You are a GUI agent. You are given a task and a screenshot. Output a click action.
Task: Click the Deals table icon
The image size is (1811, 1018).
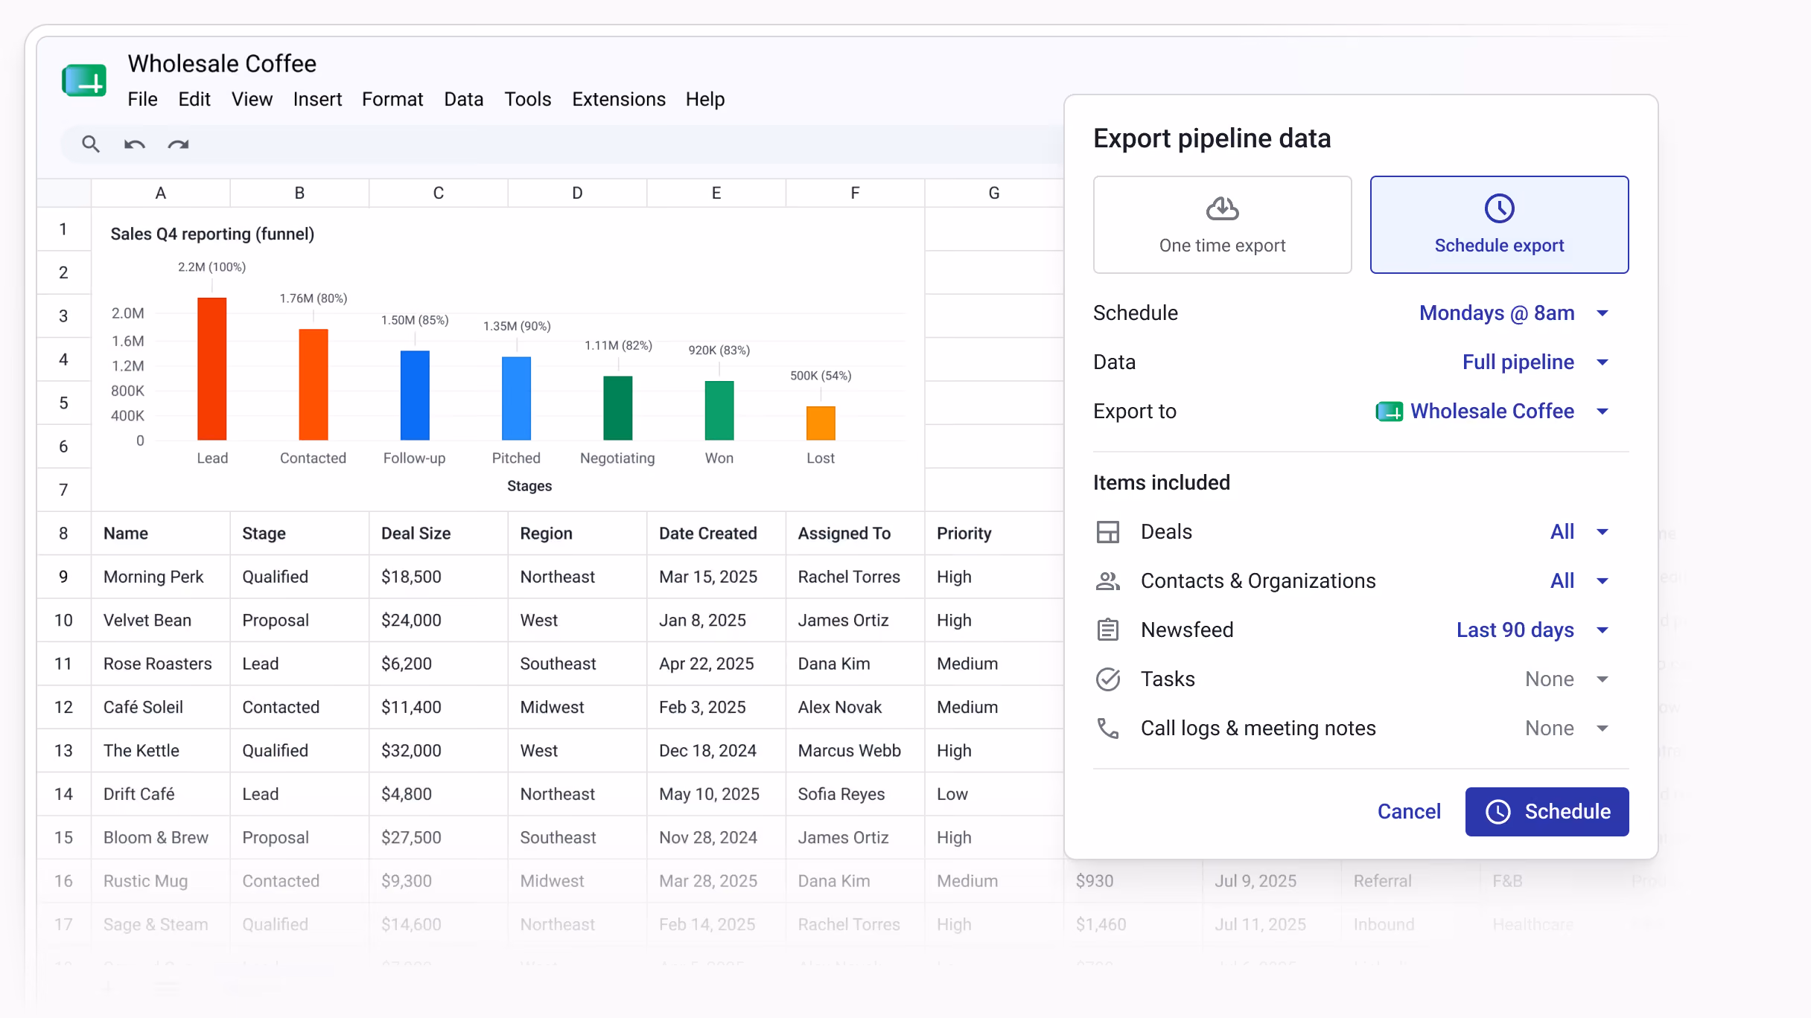click(1108, 532)
